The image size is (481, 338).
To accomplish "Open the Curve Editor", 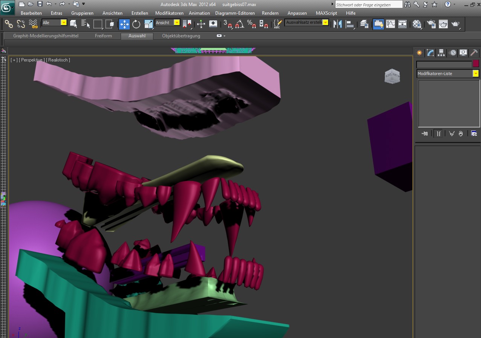I will click(x=391, y=24).
